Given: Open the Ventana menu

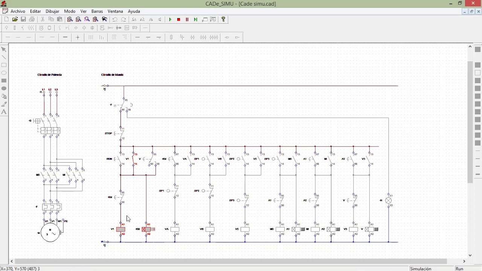Looking at the screenshot, I should pos(115,11).
